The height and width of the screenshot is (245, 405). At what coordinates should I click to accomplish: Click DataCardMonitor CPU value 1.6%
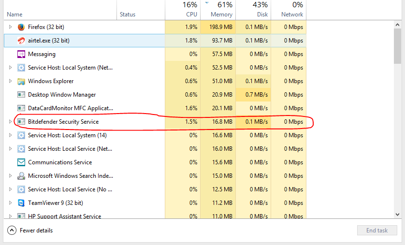(191, 108)
